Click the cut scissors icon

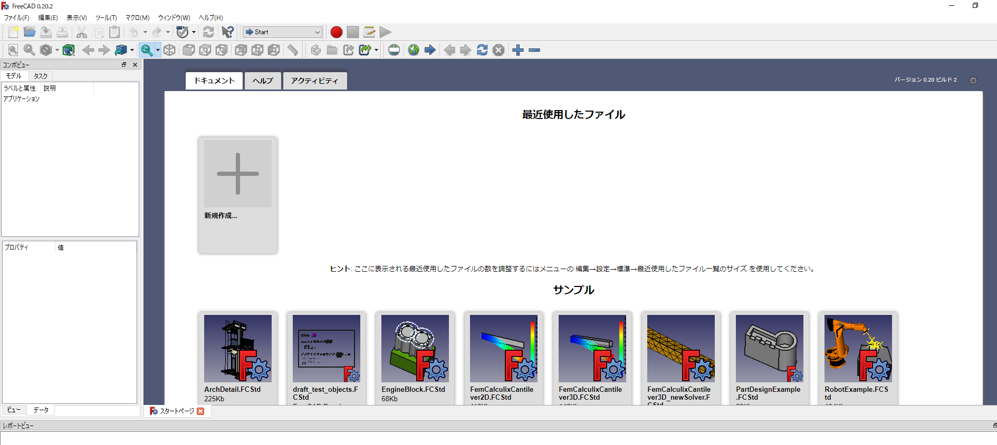[x=82, y=32]
